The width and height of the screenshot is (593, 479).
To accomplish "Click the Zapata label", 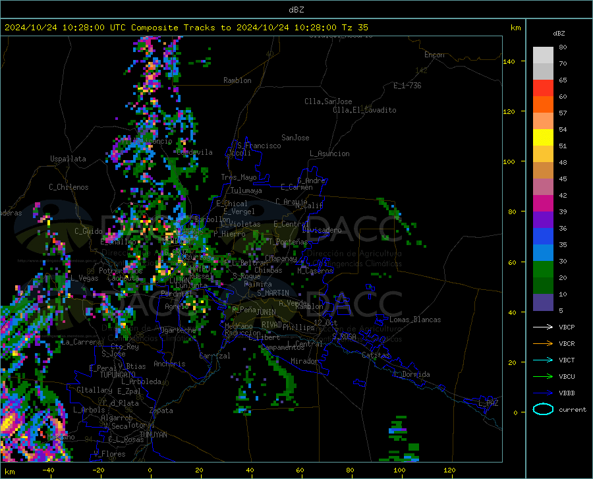I will pos(161,410).
